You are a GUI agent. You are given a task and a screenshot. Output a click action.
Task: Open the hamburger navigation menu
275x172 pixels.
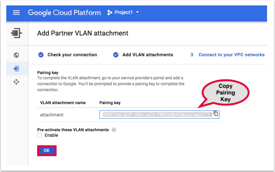[17, 12]
